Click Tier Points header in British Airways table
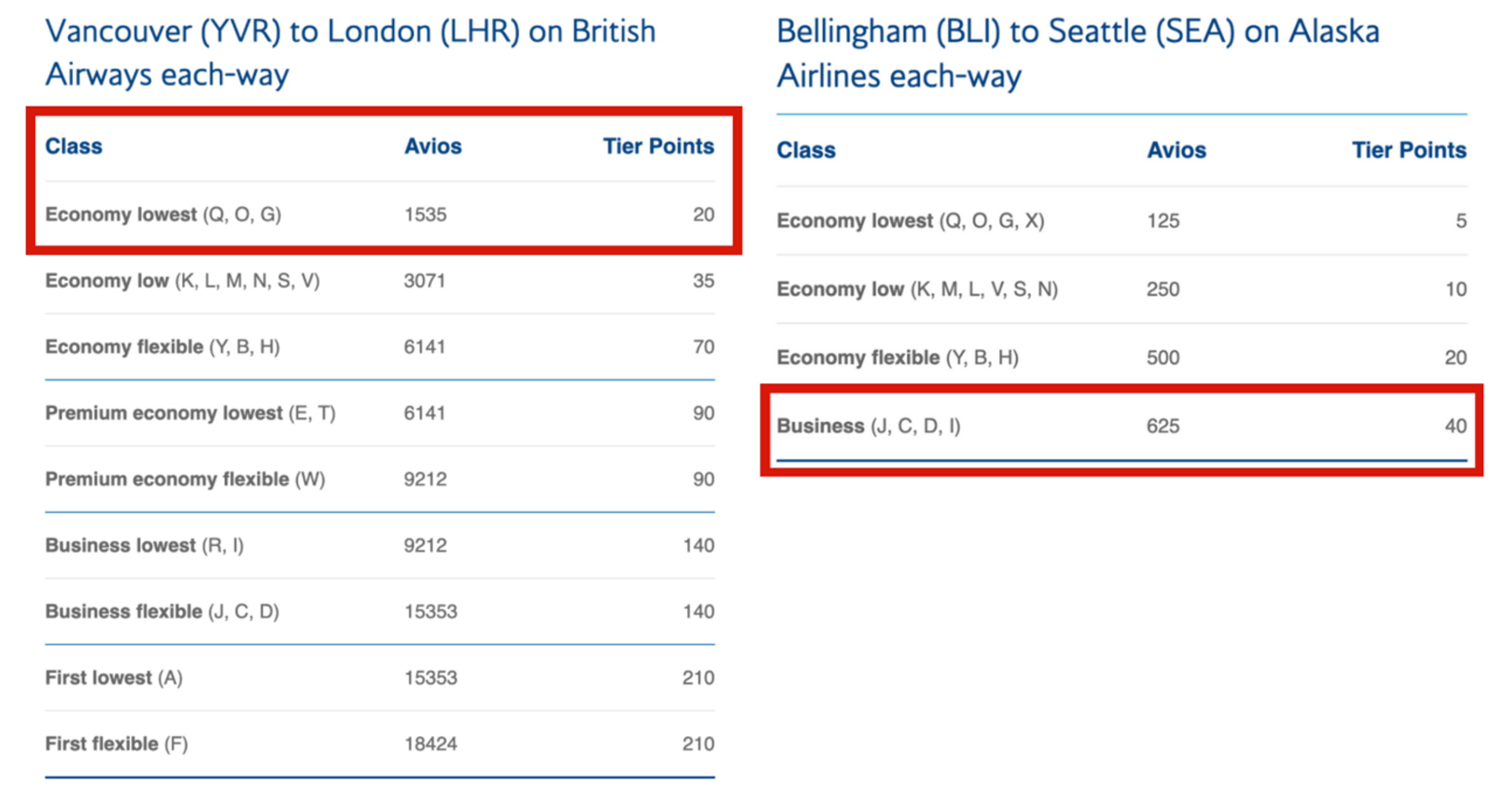1510x798 pixels. tap(659, 146)
